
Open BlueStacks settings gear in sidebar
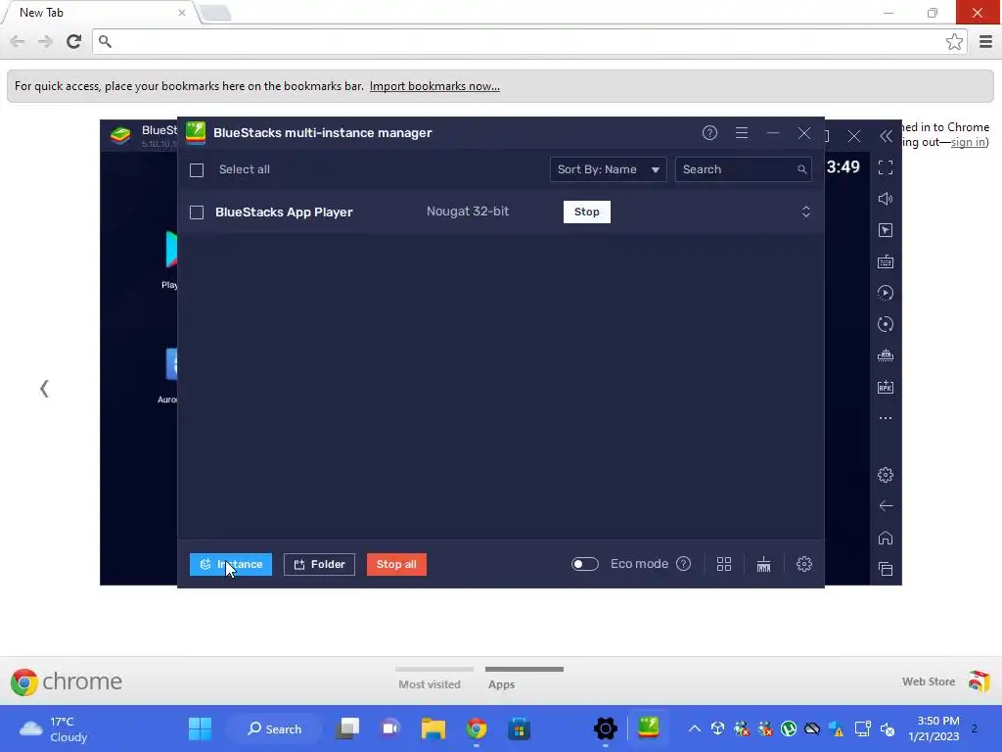[886, 475]
